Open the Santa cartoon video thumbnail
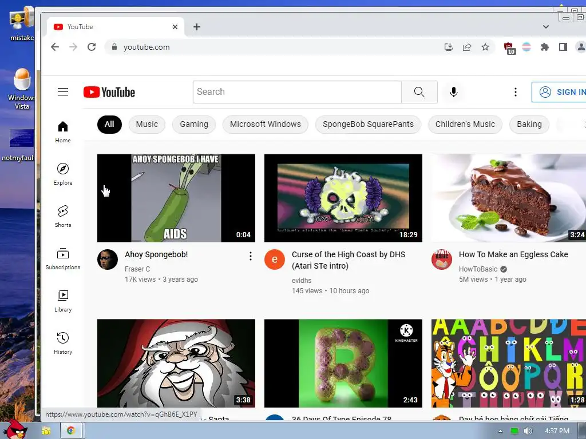This screenshot has height=439, width=586. 176,363
